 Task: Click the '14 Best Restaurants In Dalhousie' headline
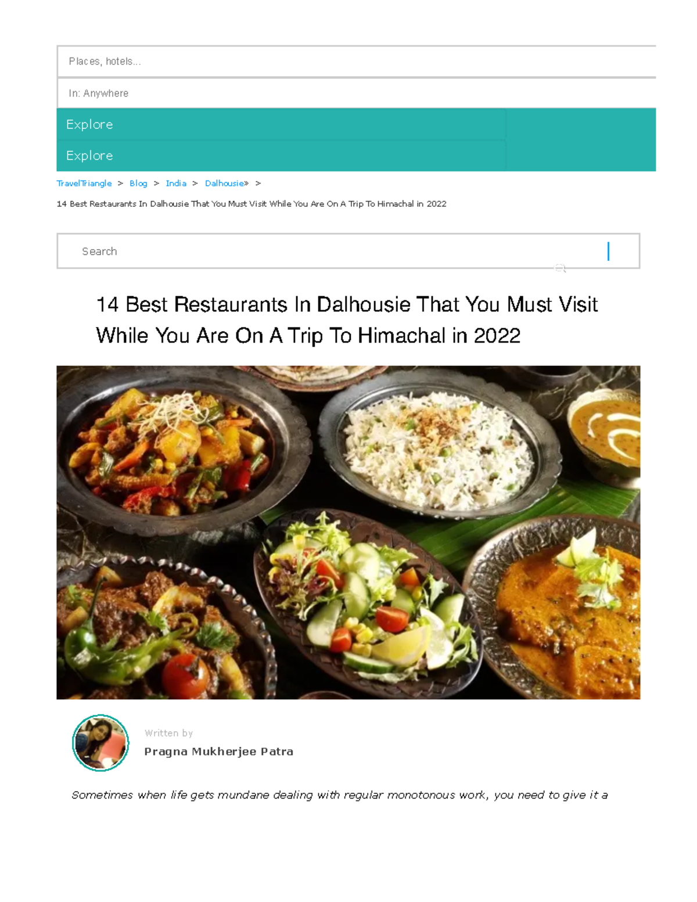[347, 320]
